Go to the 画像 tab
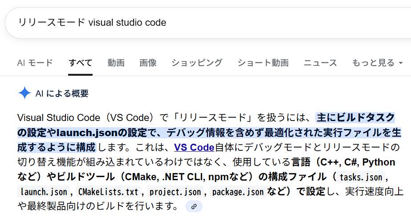Screen dimensions: 411x218 tap(148, 63)
